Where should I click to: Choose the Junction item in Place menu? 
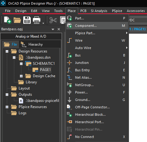click(97, 63)
